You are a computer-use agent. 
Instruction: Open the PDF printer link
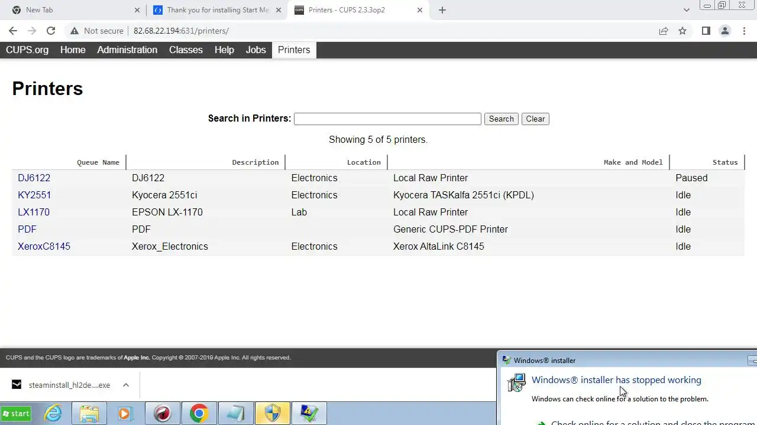tap(27, 229)
